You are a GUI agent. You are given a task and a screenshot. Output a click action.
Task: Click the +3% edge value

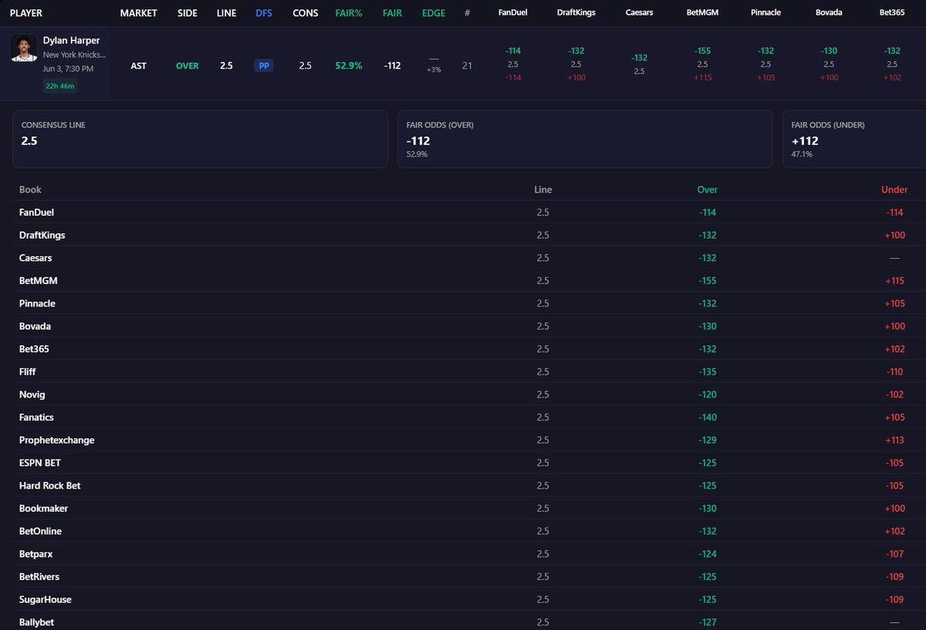(434, 69)
